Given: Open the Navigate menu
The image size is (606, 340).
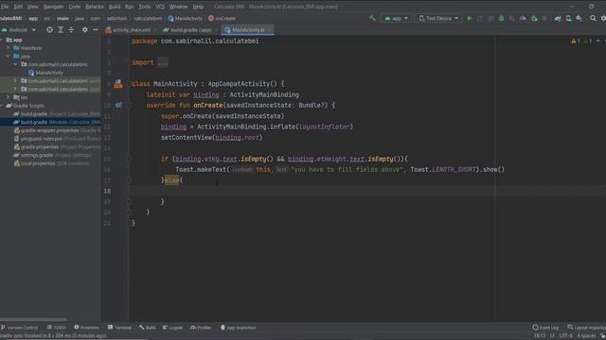Looking at the screenshot, I should [53, 7].
